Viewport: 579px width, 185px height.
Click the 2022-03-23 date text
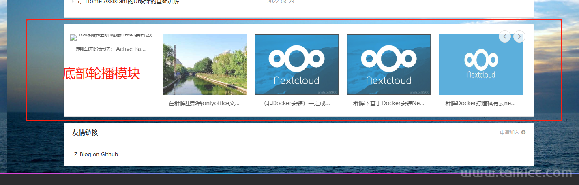(x=281, y=2)
